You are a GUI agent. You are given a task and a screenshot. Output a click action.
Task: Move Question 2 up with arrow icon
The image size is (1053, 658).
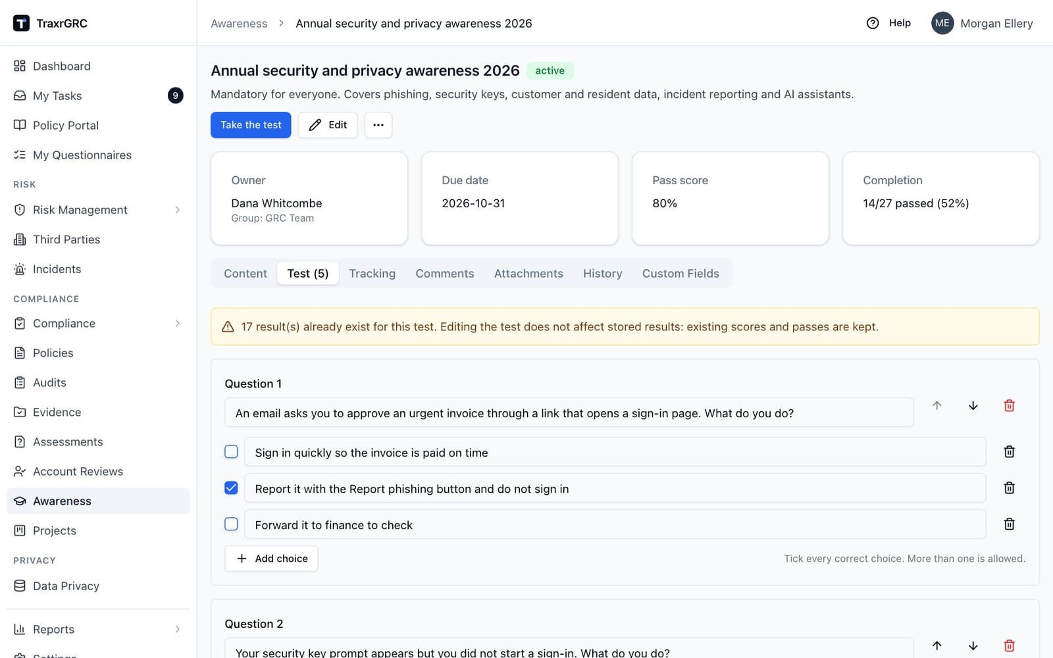937,645
